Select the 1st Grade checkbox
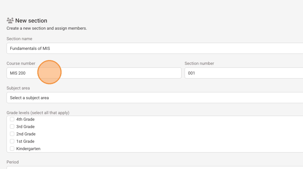The height and width of the screenshot is (169, 303). point(12,141)
